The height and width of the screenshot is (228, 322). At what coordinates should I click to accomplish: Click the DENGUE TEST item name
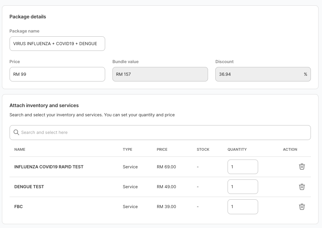click(x=29, y=187)
